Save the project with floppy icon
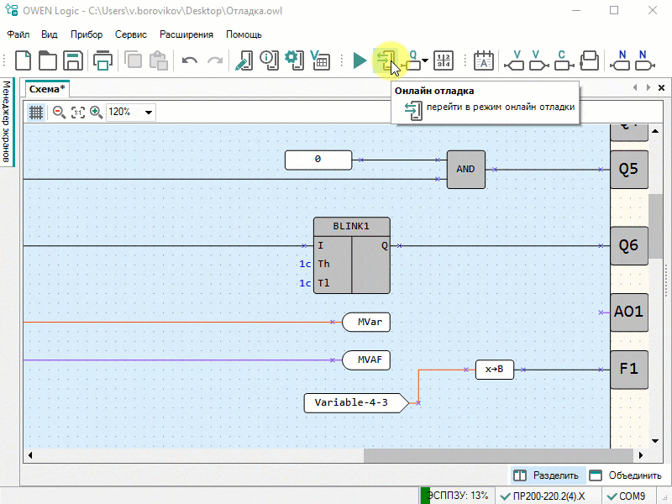The width and height of the screenshot is (672, 504). (x=73, y=60)
